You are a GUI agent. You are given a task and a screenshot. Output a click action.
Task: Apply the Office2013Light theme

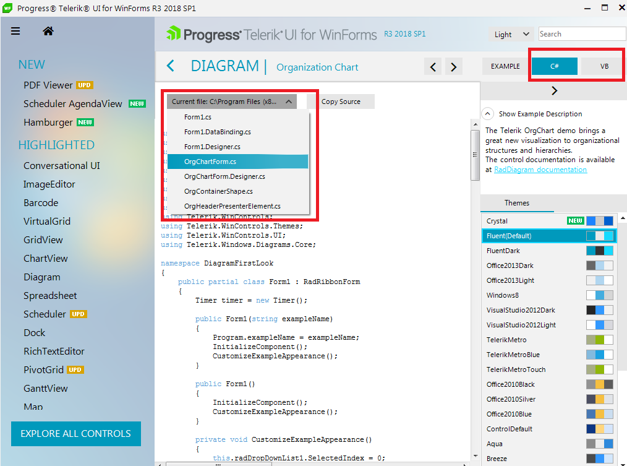548,280
